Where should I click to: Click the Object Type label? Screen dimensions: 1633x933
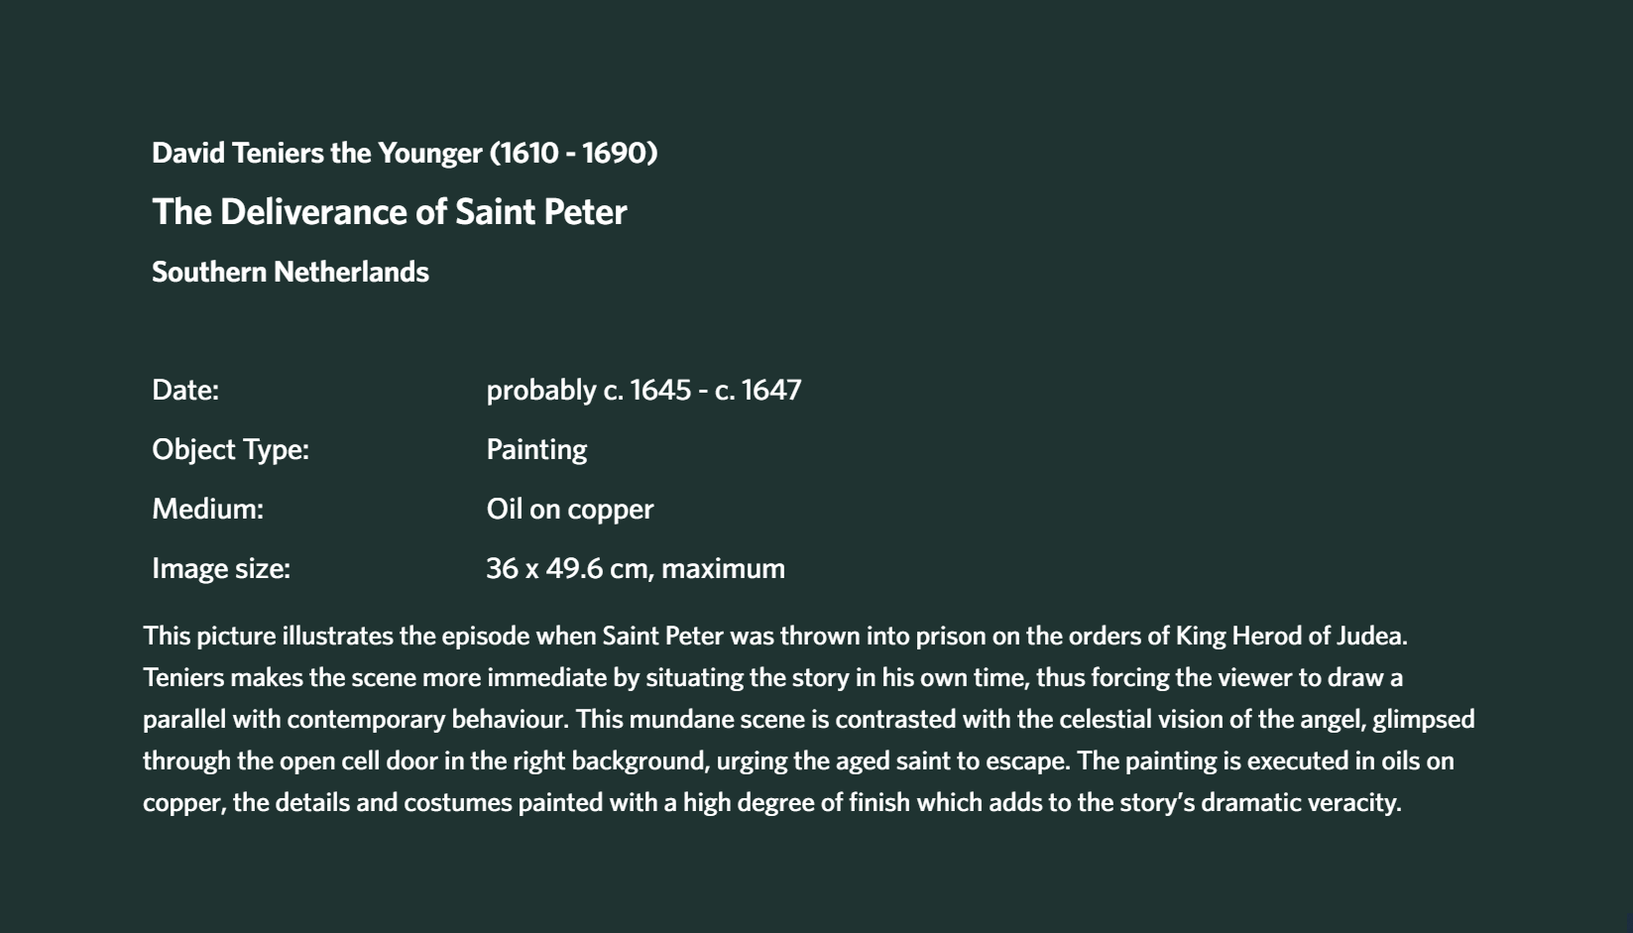click(230, 450)
